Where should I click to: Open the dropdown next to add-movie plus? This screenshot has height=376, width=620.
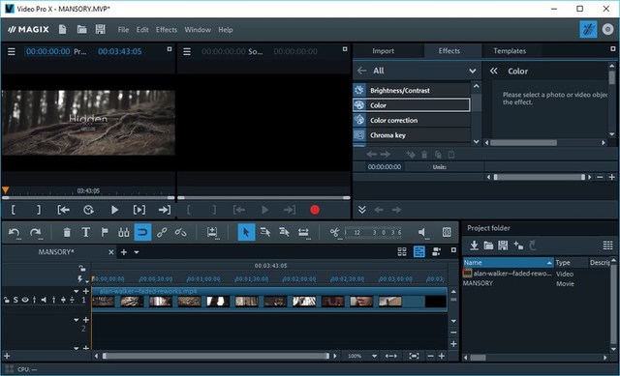click(x=137, y=252)
